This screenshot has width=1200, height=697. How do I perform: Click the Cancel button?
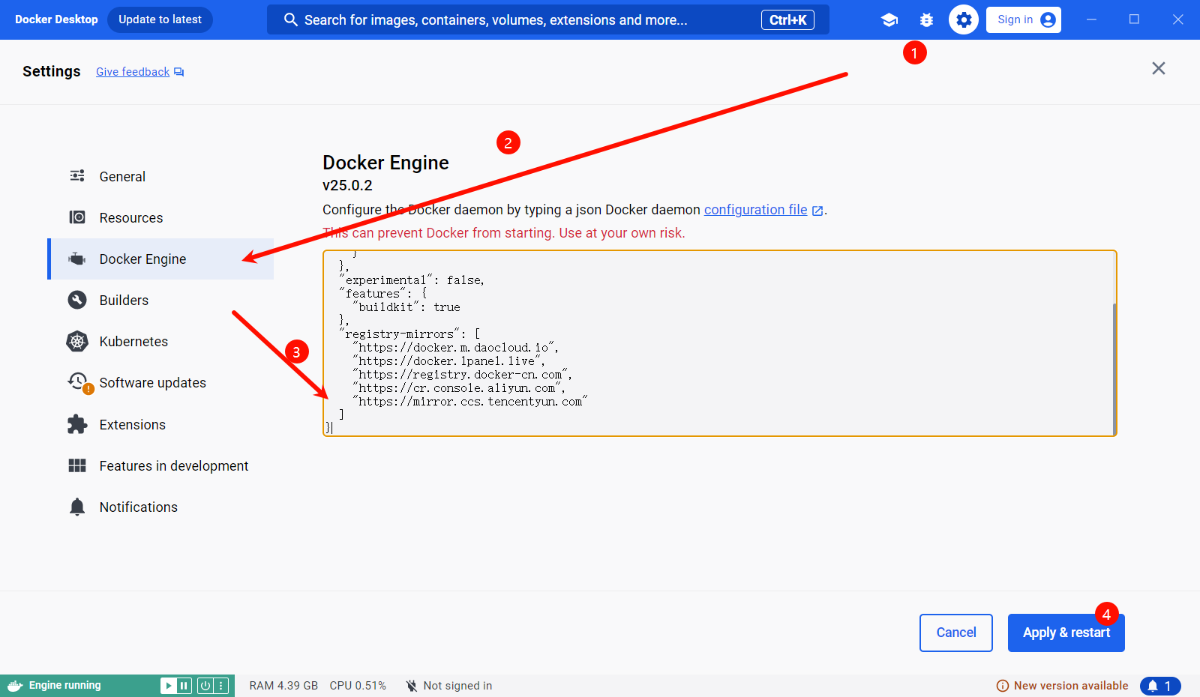956,633
